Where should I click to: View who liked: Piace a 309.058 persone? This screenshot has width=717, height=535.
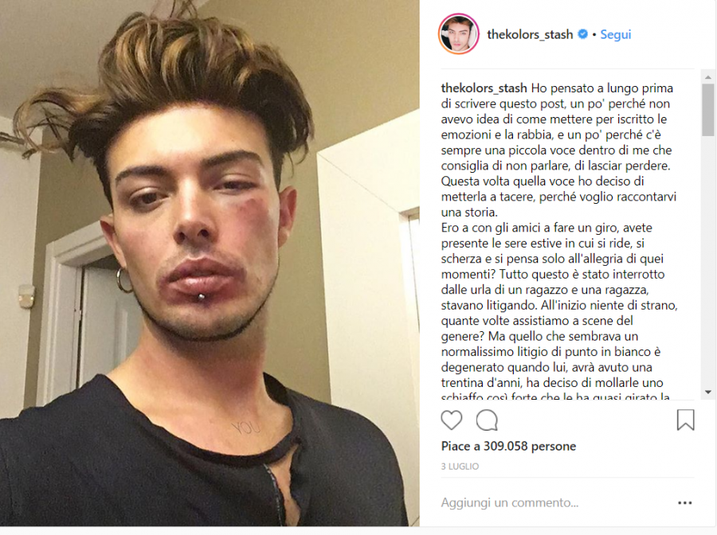508,446
